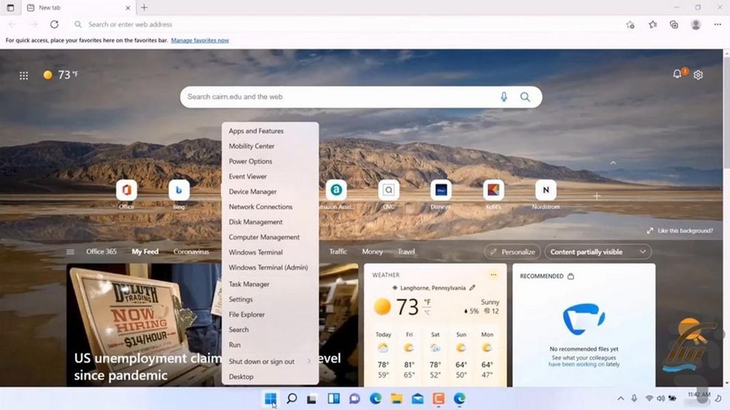Viewport: 730px width, 410px height.
Task: Open the Content partially visible dropdown
Action: [597, 252]
